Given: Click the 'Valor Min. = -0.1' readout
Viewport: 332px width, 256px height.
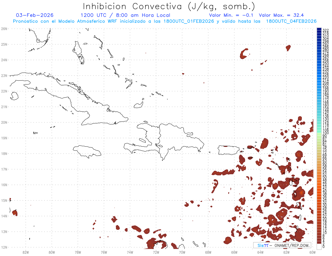Looking at the screenshot, I should (x=232, y=15).
